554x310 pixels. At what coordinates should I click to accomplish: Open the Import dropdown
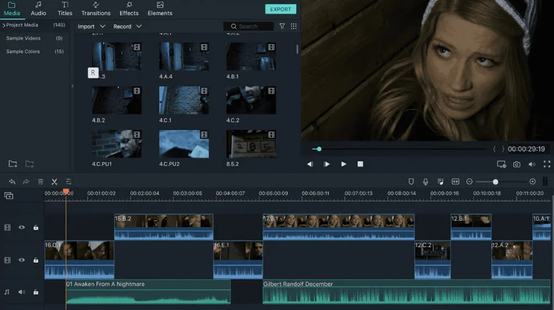pos(92,27)
